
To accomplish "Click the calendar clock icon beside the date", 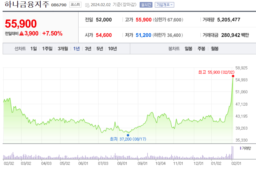I will tap(87, 5).
